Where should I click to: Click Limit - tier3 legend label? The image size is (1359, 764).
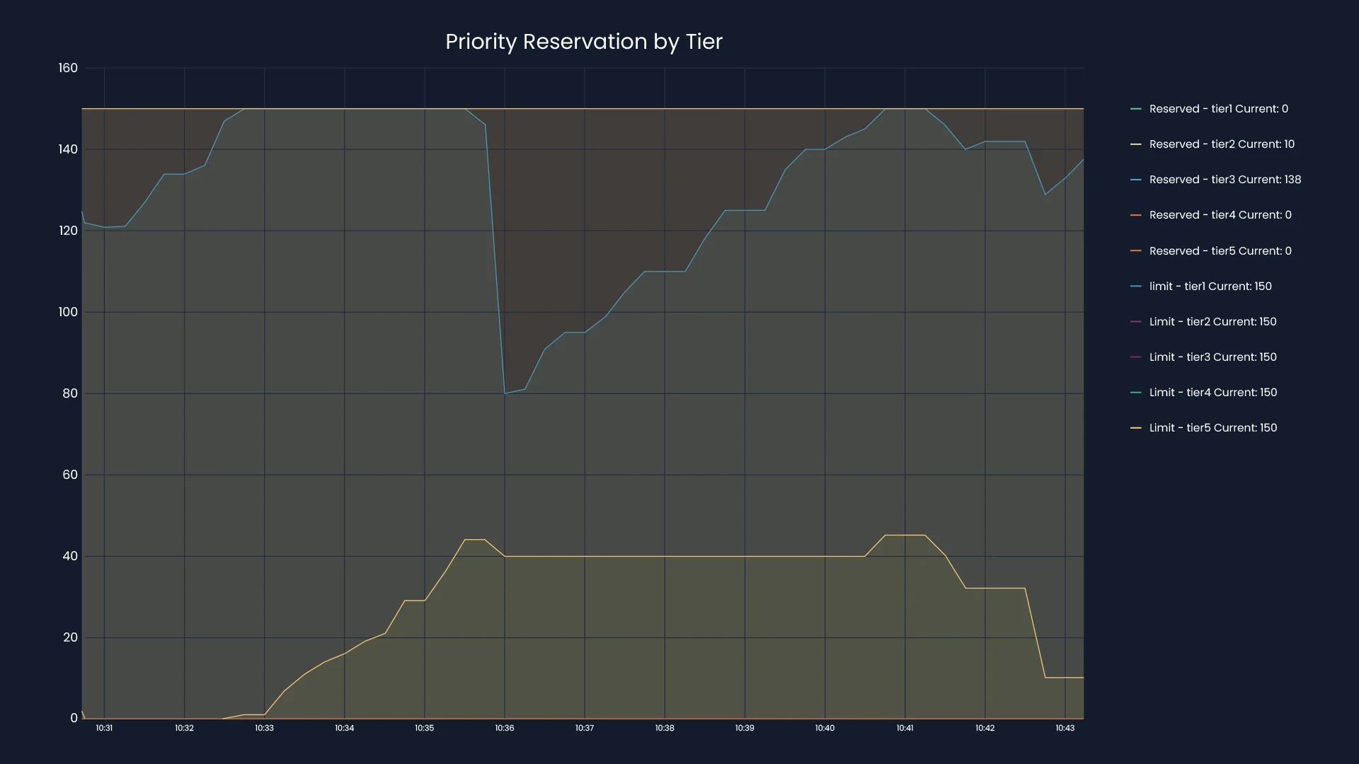[x=1212, y=357]
